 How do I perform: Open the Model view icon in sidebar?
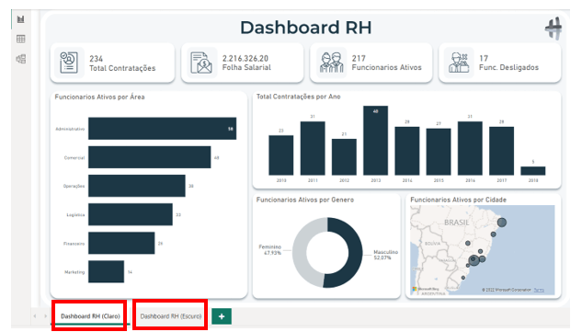click(x=21, y=59)
